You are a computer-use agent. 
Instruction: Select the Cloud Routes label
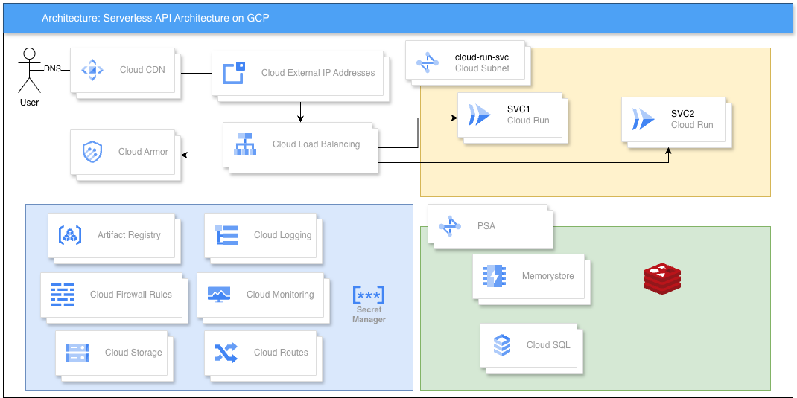point(281,353)
